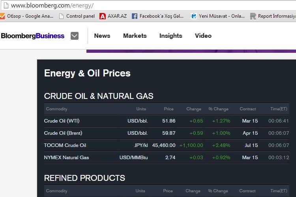
Task: Click the Google Analytics bookmark icon
Action: (2, 16)
